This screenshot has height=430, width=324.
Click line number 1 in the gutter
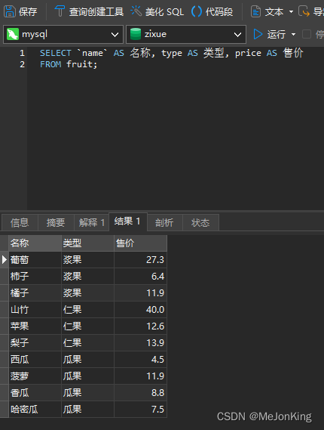pos(22,53)
